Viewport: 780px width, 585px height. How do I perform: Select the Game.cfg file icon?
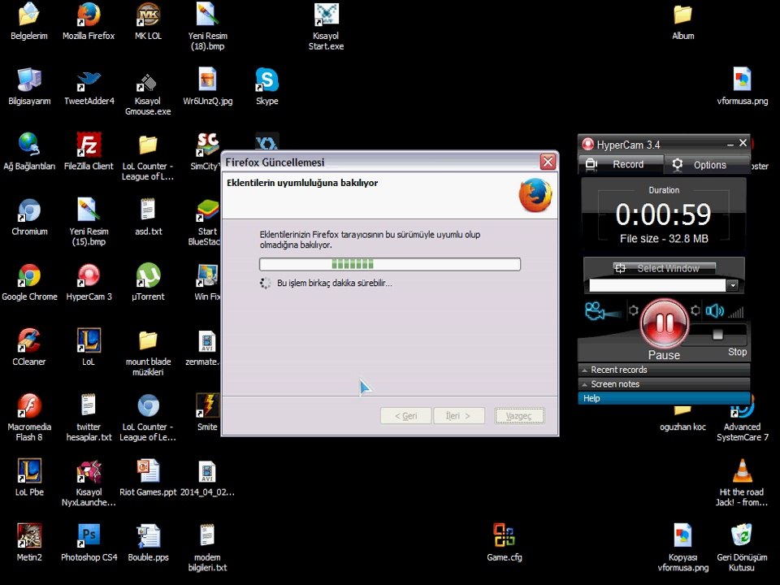pyautogui.click(x=504, y=535)
